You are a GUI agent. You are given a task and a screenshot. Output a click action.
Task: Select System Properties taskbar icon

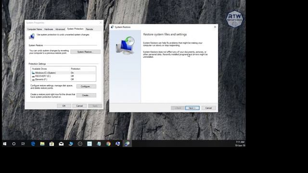[x=117, y=144]
